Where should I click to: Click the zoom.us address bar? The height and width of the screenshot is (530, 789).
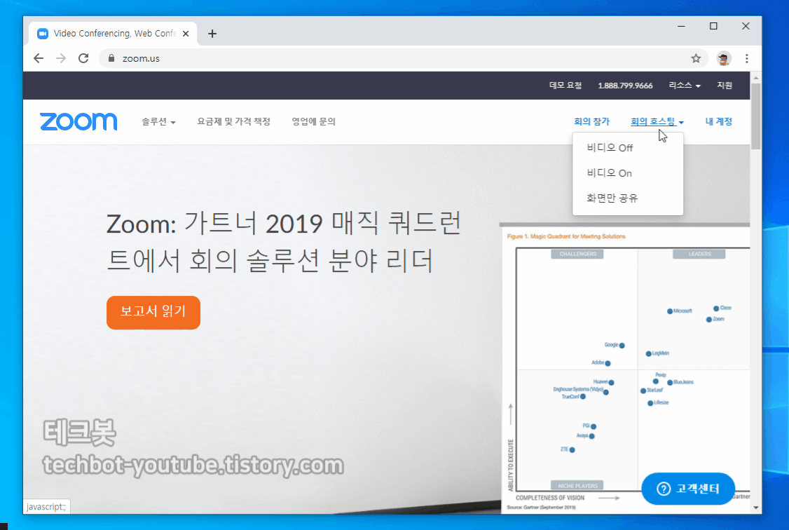402,58
